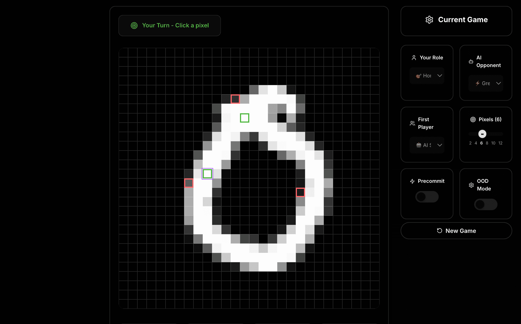
Task: Click the person icon next to Your Role
Action: (x=414, y=57)
